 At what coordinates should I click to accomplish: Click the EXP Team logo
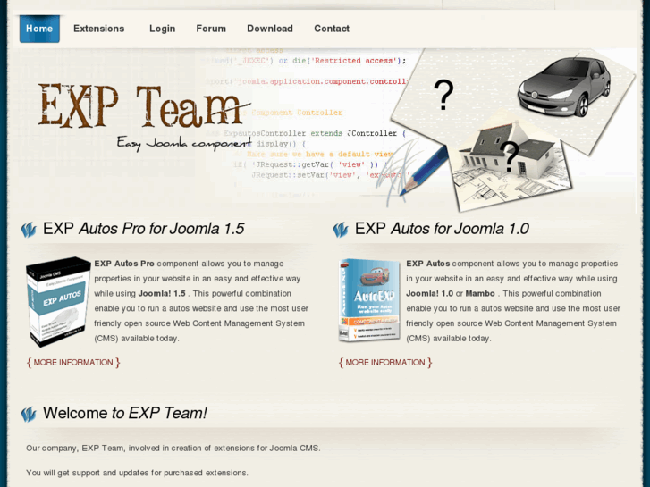coord(144,106)
